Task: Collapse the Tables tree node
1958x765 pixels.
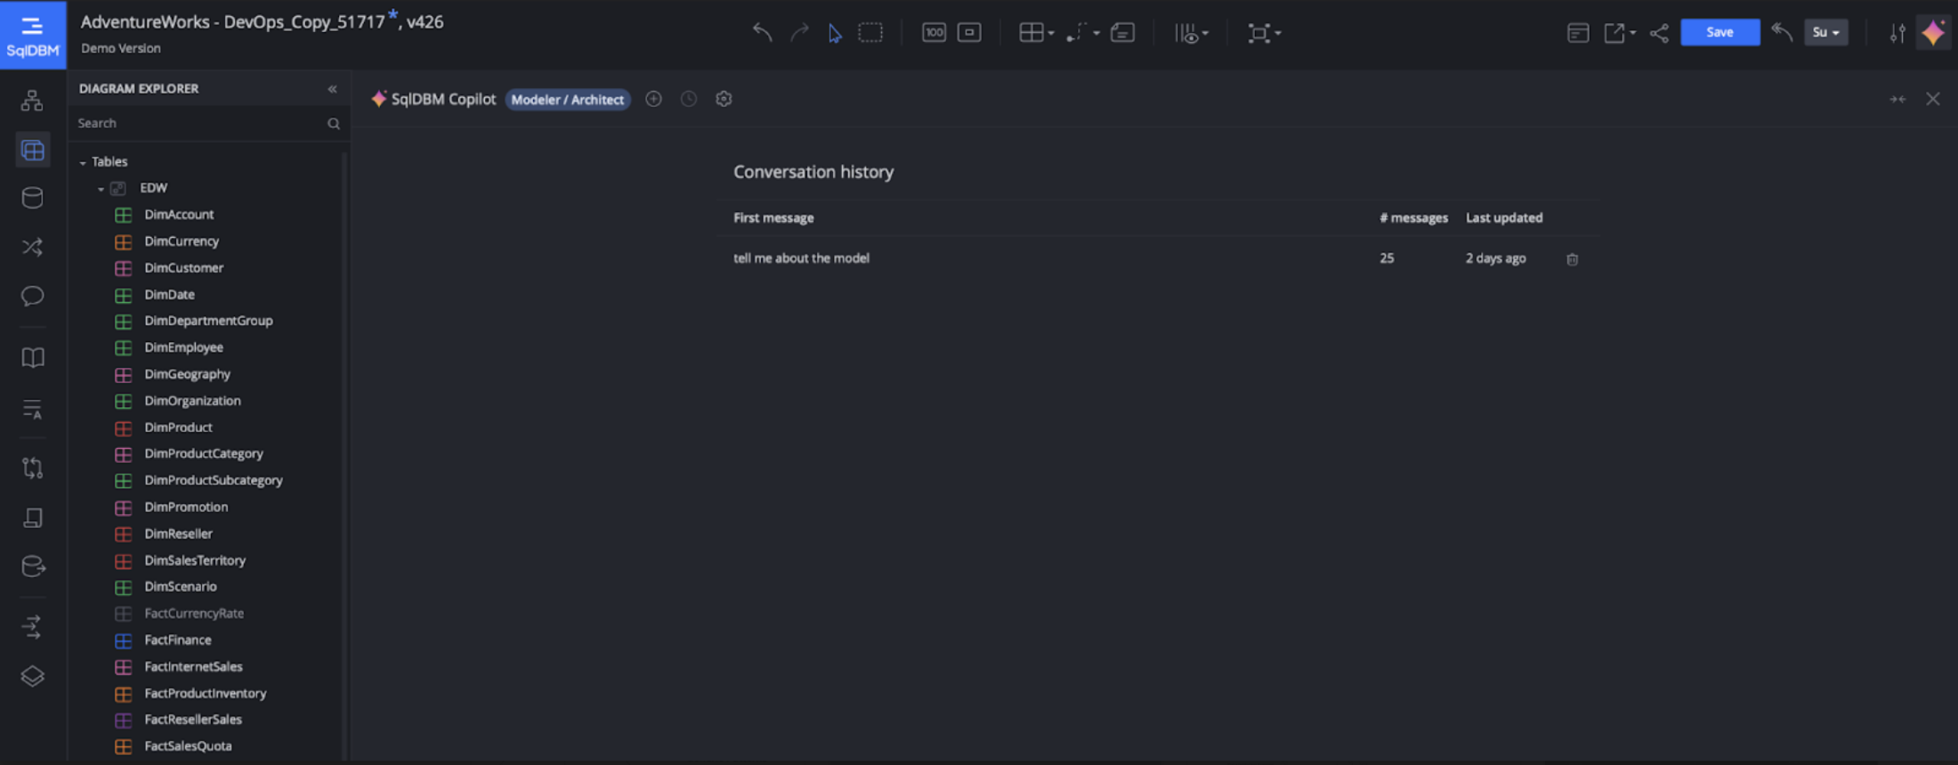Action: click(x=83, y=161)
